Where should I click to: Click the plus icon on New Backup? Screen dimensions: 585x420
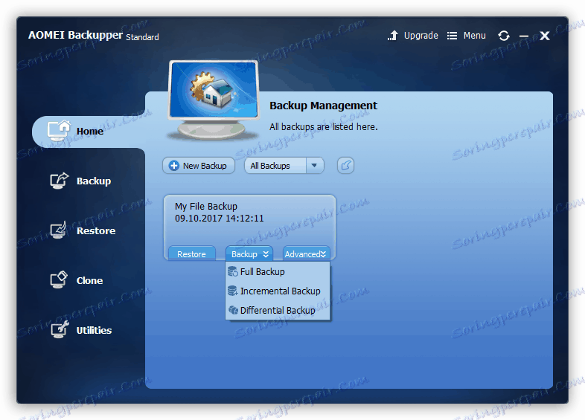tap(174, 166)
